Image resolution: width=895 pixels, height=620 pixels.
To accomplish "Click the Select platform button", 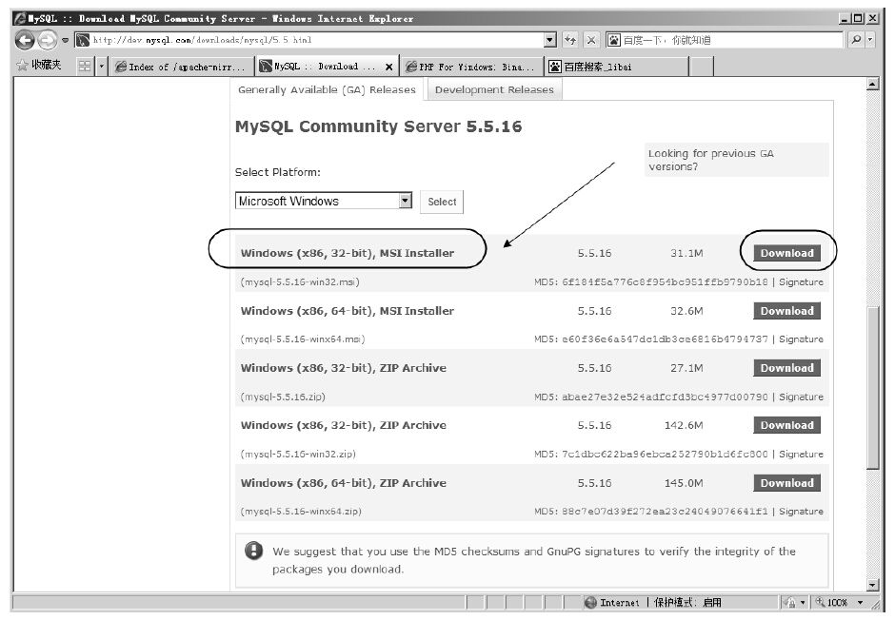I will point(442,202).
